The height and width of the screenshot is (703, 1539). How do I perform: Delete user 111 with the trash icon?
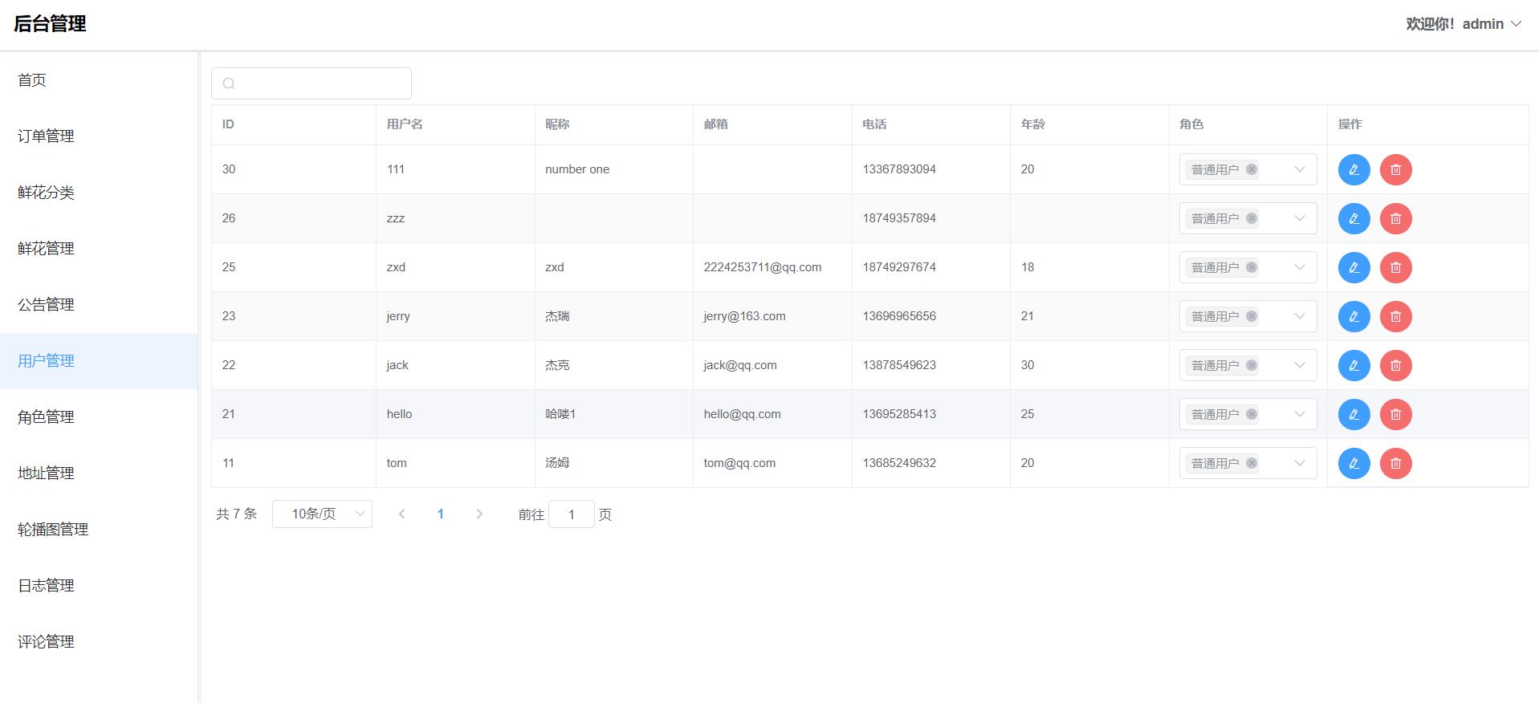click(x=1395, y=169)
